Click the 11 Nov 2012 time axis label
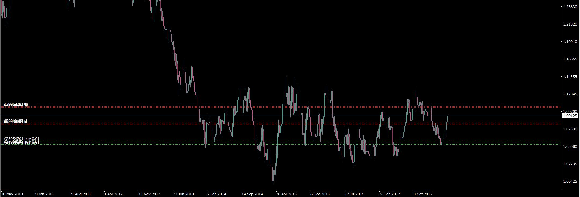The width and height of the screenshot is (580, 197). click(149, 194)
